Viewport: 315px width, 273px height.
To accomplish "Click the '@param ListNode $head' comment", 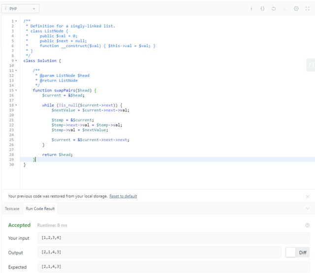I will [64, 75].
